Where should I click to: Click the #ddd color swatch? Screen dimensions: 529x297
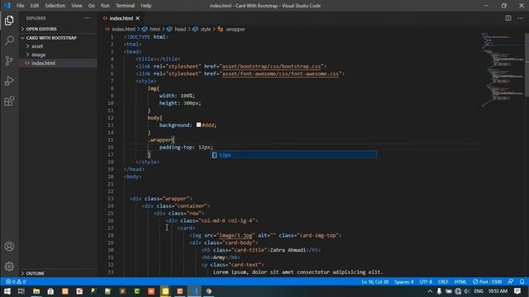(x=198, y=125)
